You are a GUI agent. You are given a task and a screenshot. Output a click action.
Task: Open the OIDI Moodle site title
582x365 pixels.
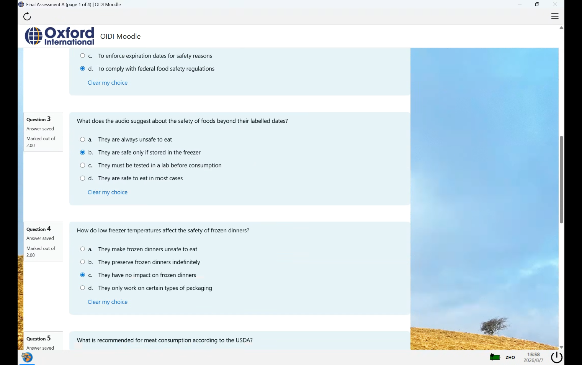(x=120, y=36)
